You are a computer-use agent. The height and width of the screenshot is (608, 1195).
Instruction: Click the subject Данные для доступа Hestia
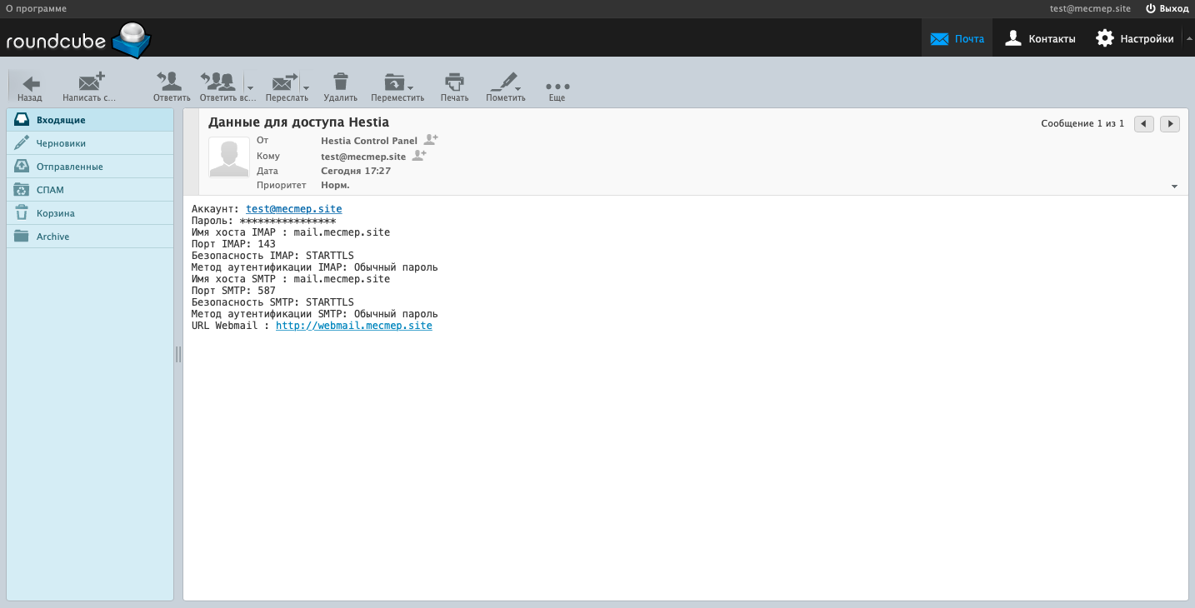pyautogui.click(x=298, y=122)
